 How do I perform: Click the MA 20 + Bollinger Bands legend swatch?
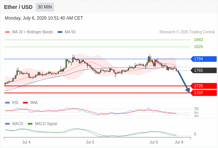click(7, 32)
